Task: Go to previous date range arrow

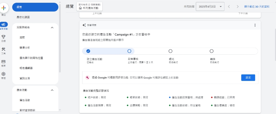Action: [x=229, y=7]
